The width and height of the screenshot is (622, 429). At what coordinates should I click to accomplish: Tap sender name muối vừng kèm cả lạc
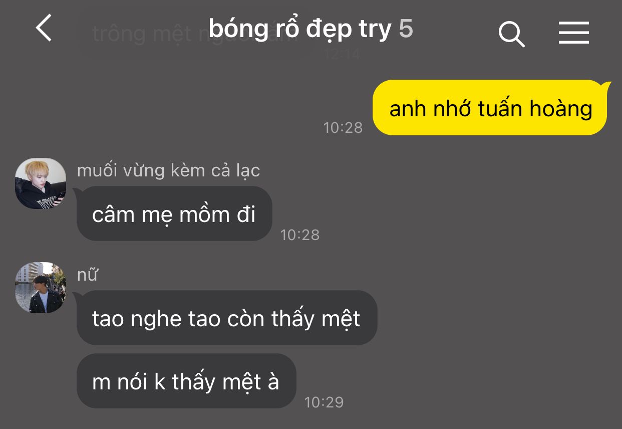tap(168, 171)
